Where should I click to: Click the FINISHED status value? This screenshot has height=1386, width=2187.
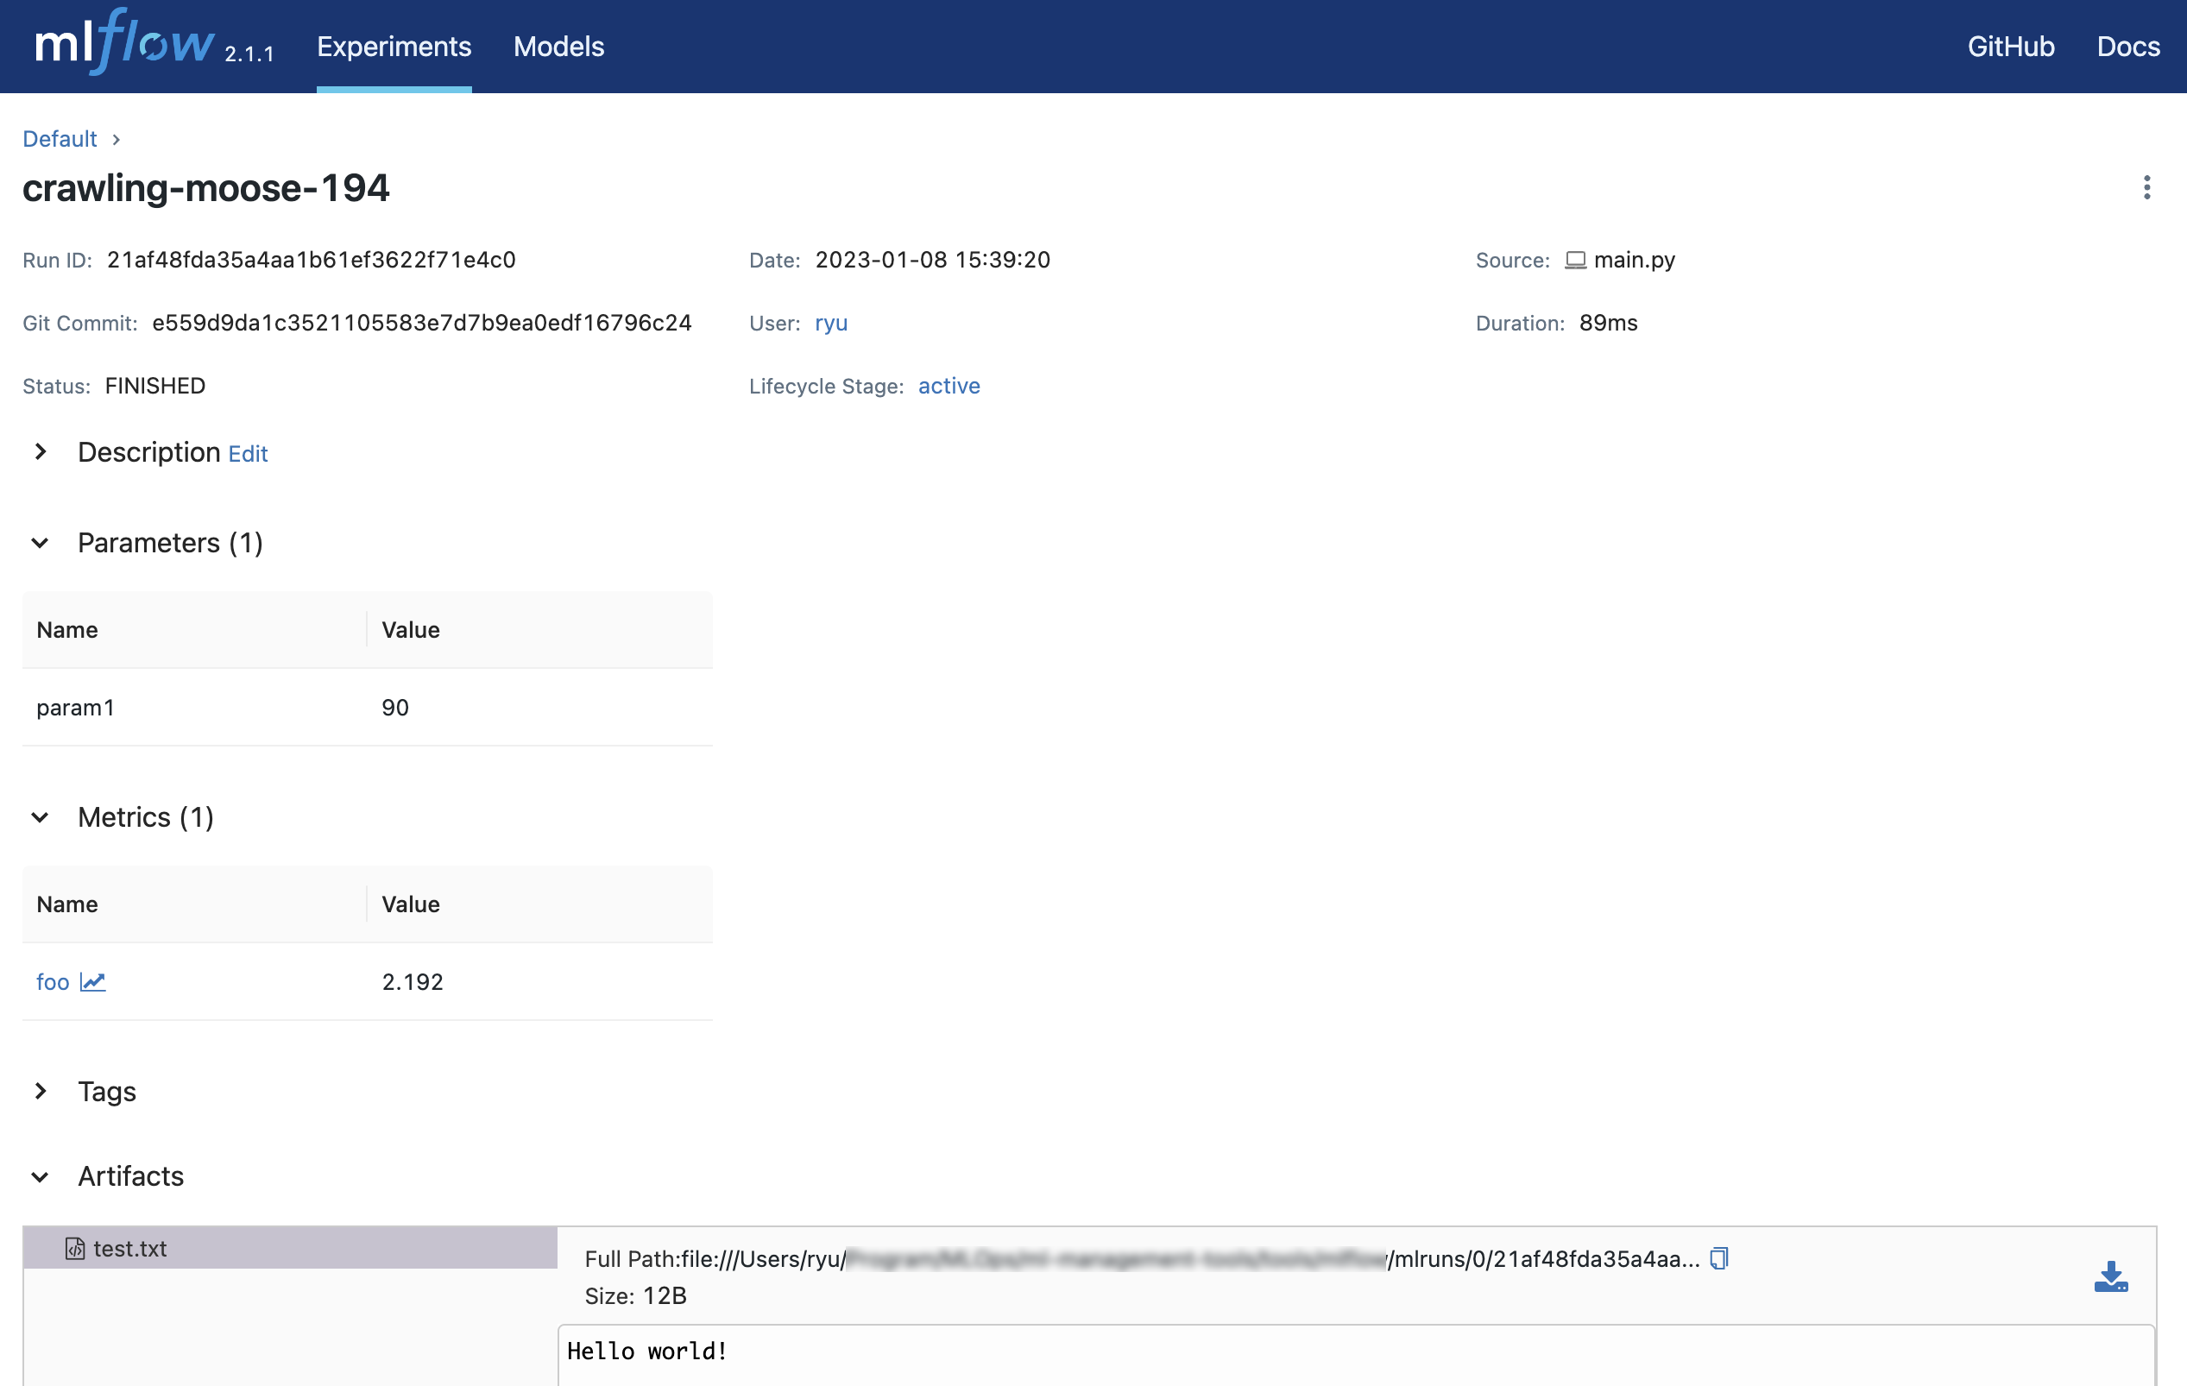155,386
